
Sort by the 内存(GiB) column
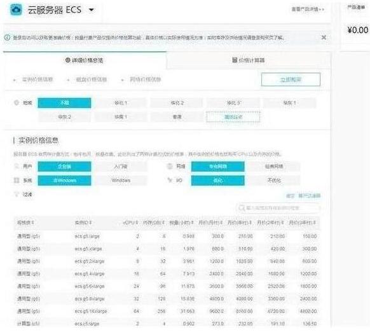[153, 222]
